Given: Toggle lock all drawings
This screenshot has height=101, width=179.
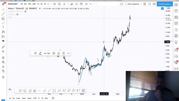Looking at the screenshot, I should (3, 66).
